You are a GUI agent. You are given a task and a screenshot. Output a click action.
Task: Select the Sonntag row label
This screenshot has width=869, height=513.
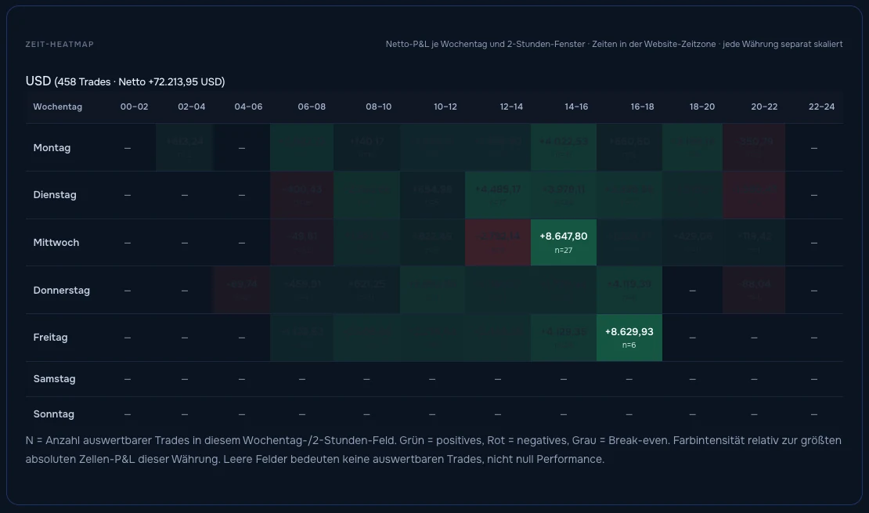click(53, 414)
